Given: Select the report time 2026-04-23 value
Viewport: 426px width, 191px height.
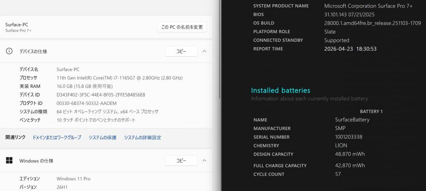Looking at the screenshot, I should [350, 49].
